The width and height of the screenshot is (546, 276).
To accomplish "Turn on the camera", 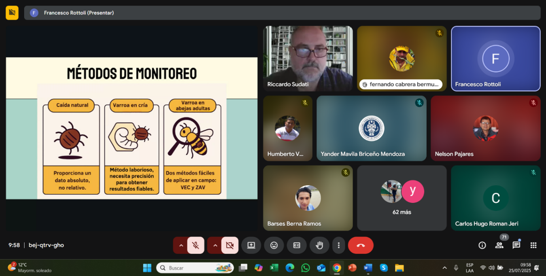I will click(x=229, y=245).
